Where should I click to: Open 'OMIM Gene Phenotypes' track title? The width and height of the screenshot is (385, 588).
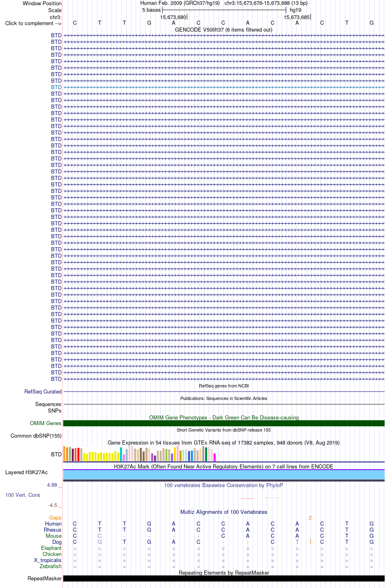[224, 417]
